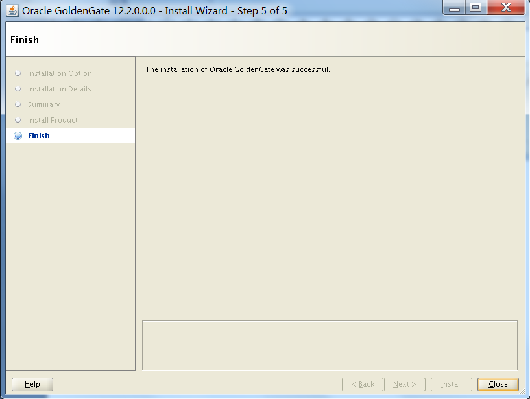Viewport: 530px width, 399px height.
Task: Click the Finish page heading
Action: [25, 40]
